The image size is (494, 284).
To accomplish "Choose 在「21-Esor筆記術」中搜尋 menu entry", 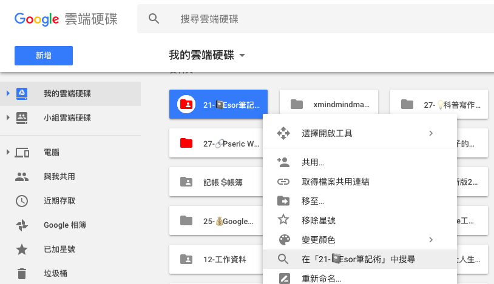I will (360, 259).
